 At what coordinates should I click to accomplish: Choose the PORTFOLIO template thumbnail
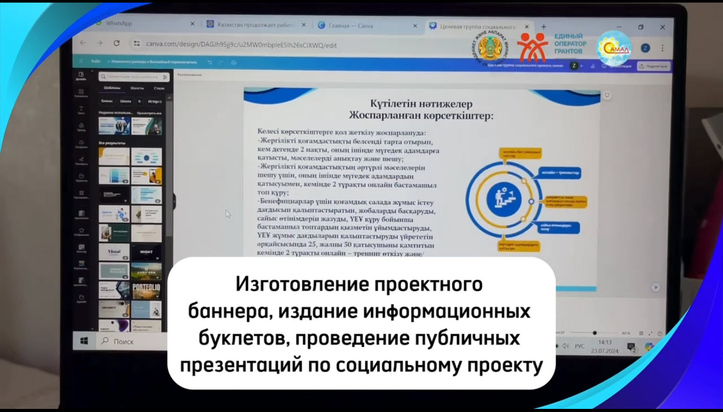[x=146, y=291]
